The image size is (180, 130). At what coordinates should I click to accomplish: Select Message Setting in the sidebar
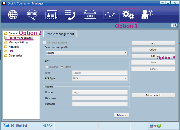point(18,42)
